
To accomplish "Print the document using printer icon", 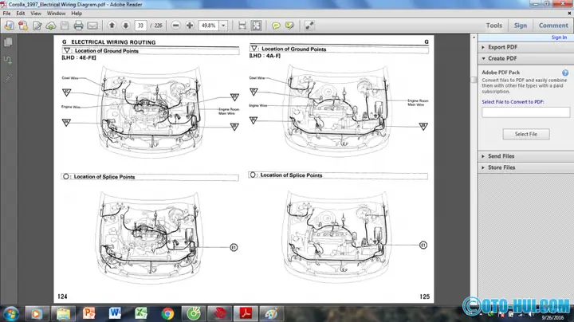I will [78, 26].
